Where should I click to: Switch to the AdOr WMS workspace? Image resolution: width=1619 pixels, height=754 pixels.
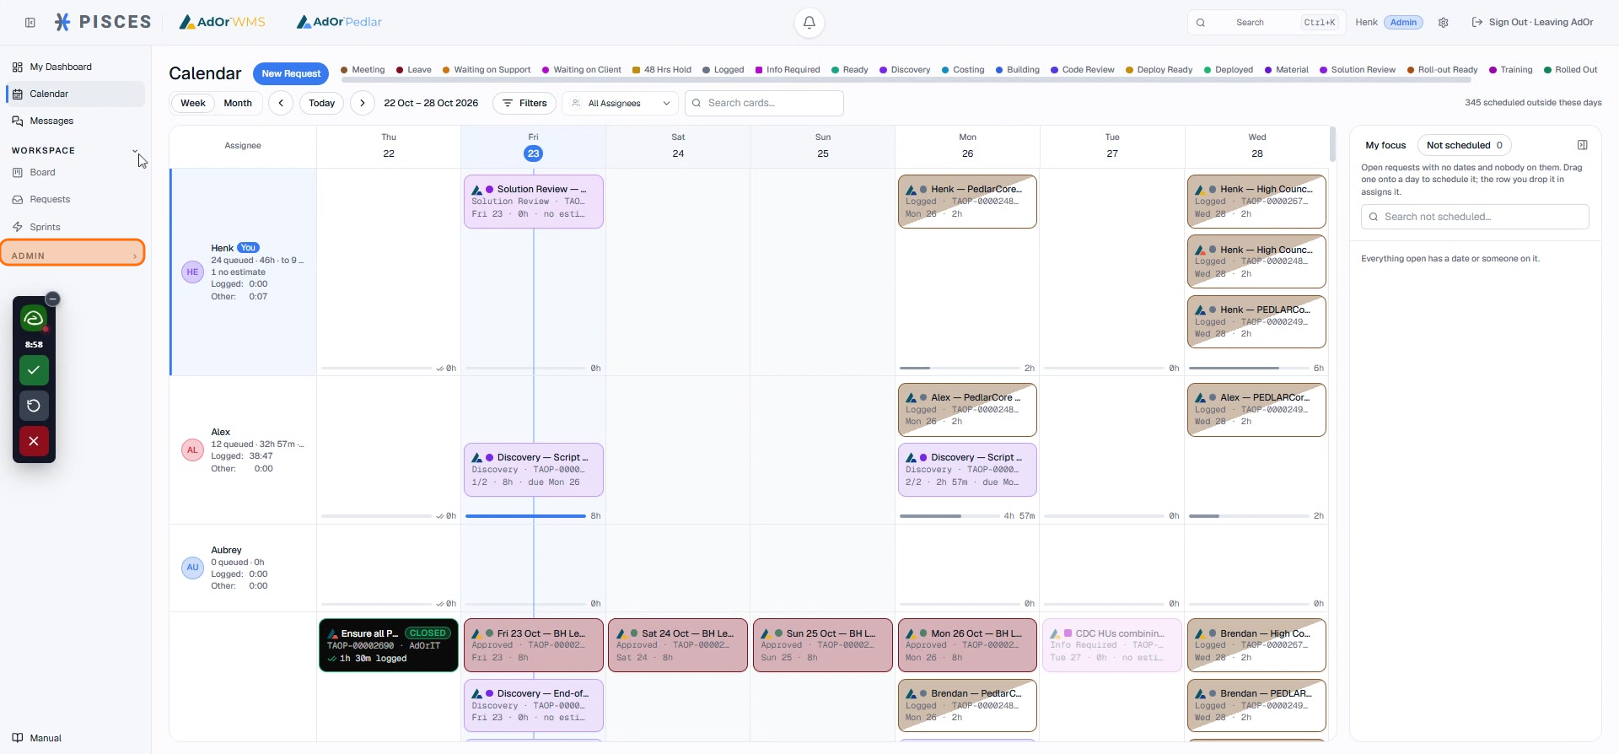click(223, 22)
